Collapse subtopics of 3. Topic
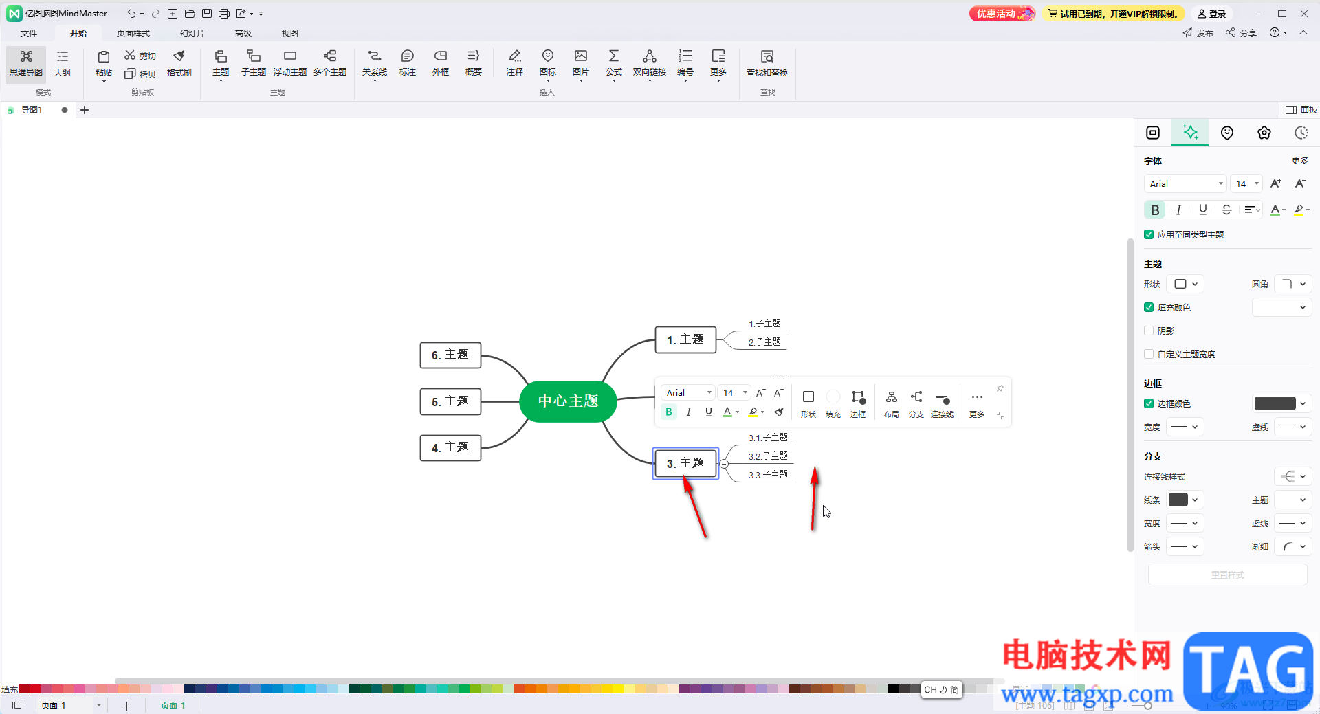Screen dimensions: 1320x714 724,464
